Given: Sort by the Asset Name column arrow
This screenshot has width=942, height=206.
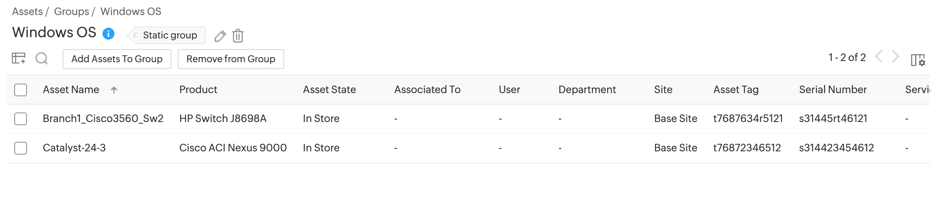Looking at the screenshot, I should [x=114, y=90].
